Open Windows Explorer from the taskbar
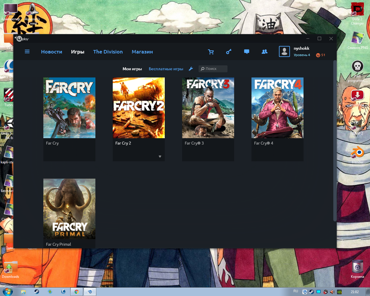The height and width of the screenshot is (296, 370). point(23,292)
